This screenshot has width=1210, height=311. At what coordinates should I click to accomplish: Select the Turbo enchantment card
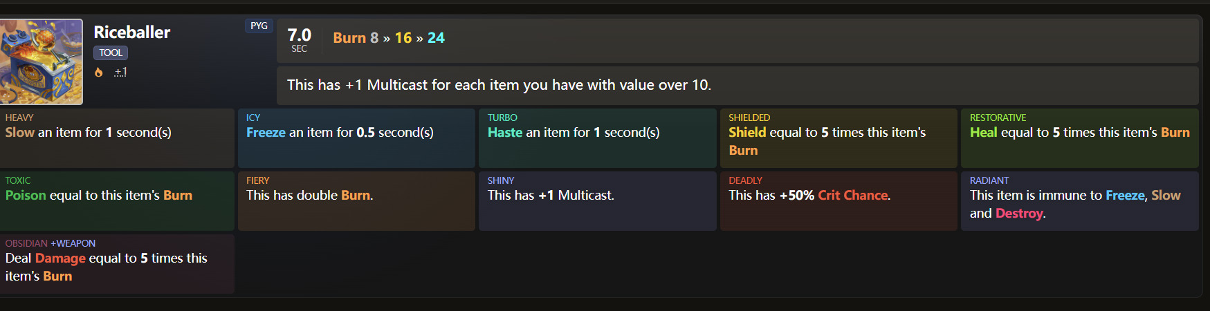click(x=597, y=138)
